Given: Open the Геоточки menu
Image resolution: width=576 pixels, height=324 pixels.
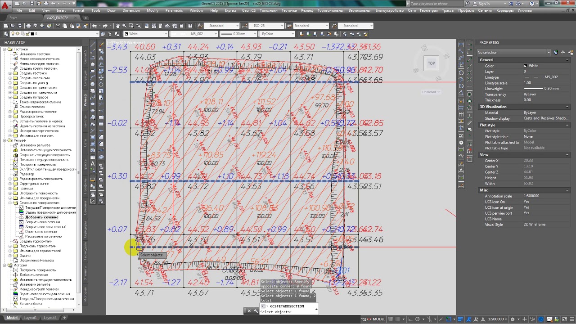Looking at the screenshot, I should (x=289, y=10).
